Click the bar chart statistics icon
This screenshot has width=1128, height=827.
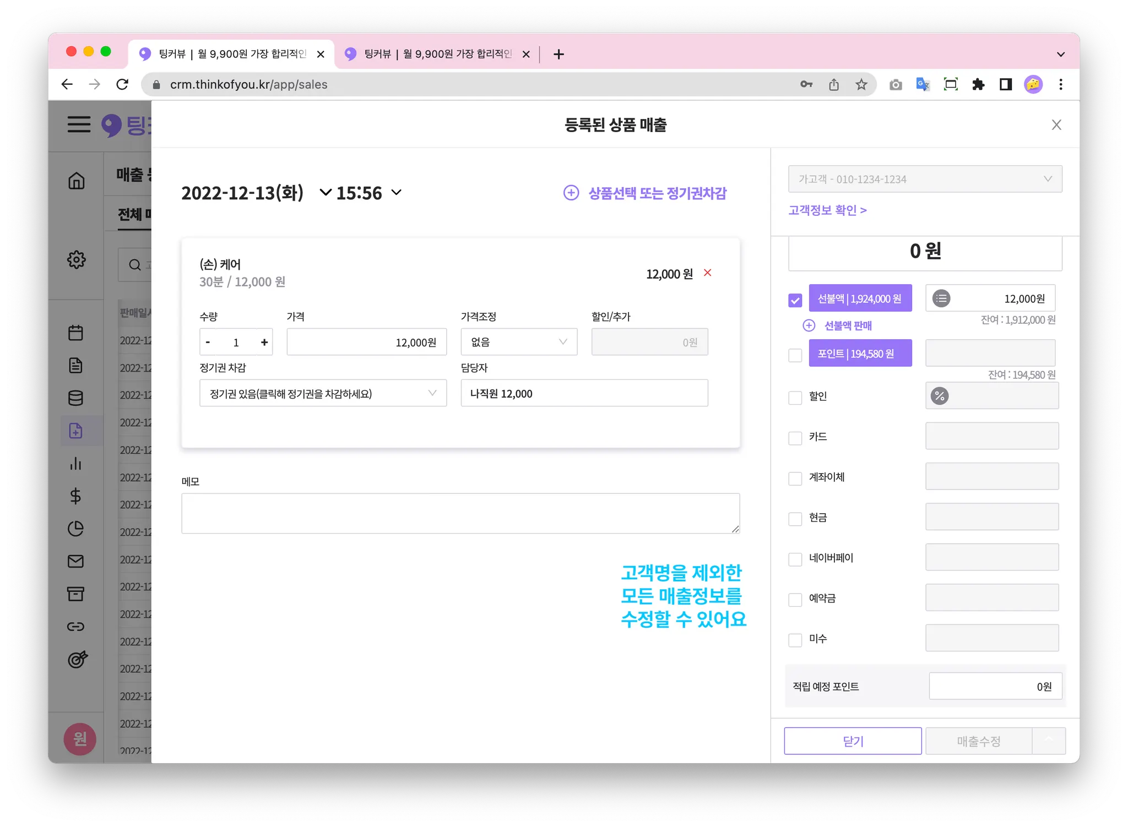(75, 464)
